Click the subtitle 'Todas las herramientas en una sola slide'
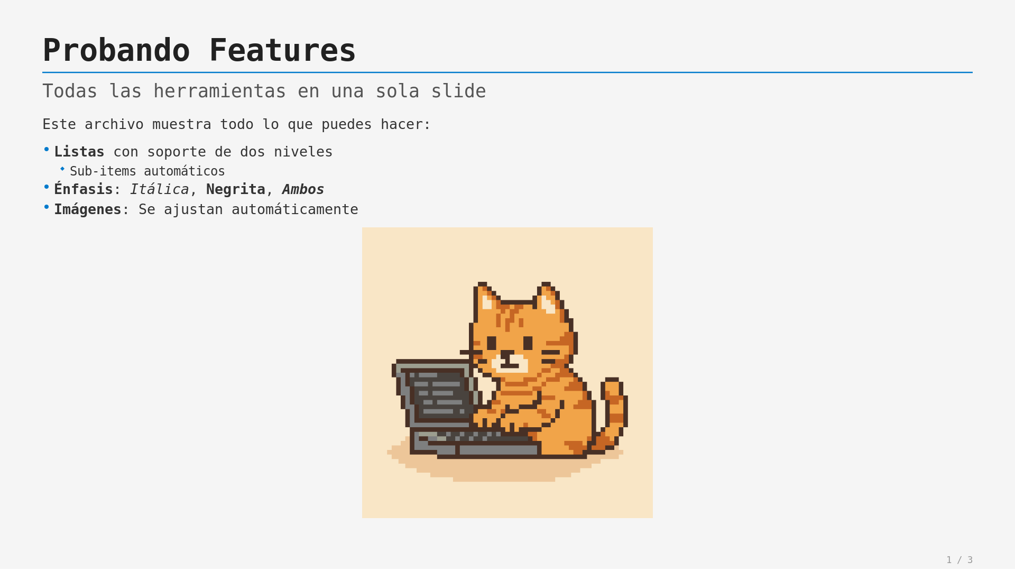 click(x=264, y=91)
